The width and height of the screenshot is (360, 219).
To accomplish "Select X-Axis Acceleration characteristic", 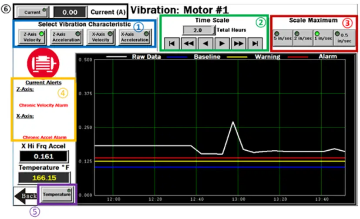I will click(135, 37).
